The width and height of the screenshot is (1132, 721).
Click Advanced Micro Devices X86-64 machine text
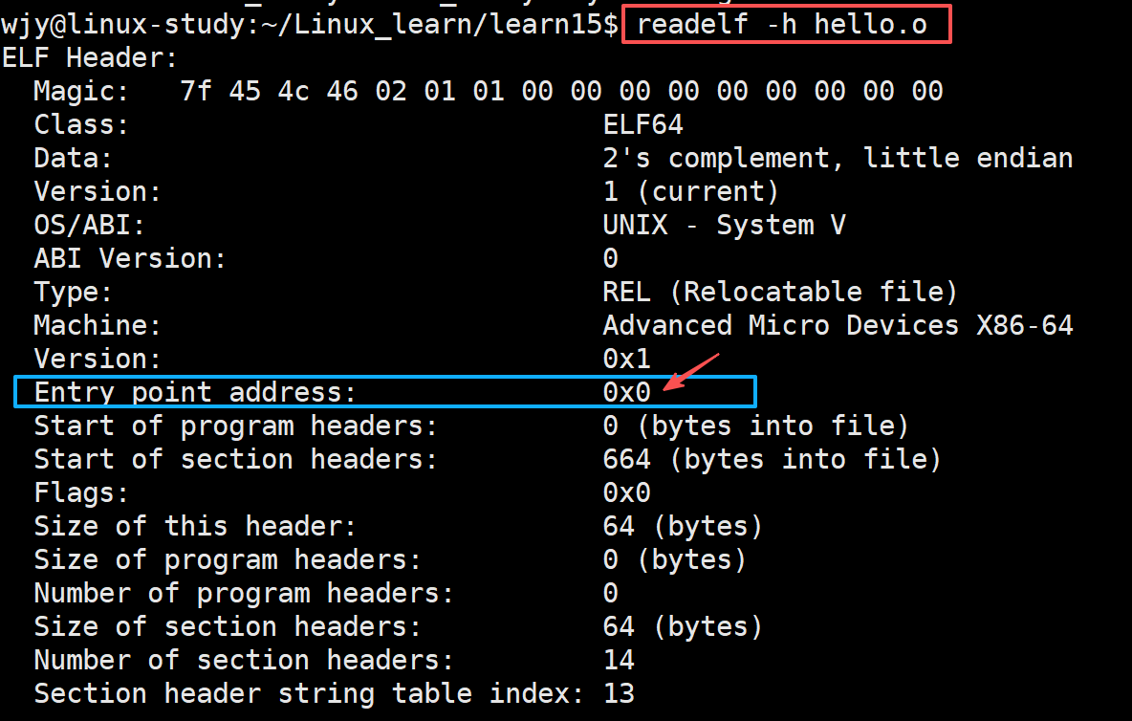[838, 325]
